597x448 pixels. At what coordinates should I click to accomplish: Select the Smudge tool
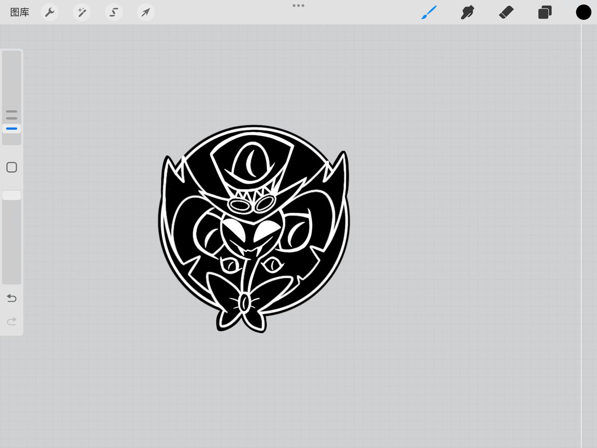tap(467, 12)
